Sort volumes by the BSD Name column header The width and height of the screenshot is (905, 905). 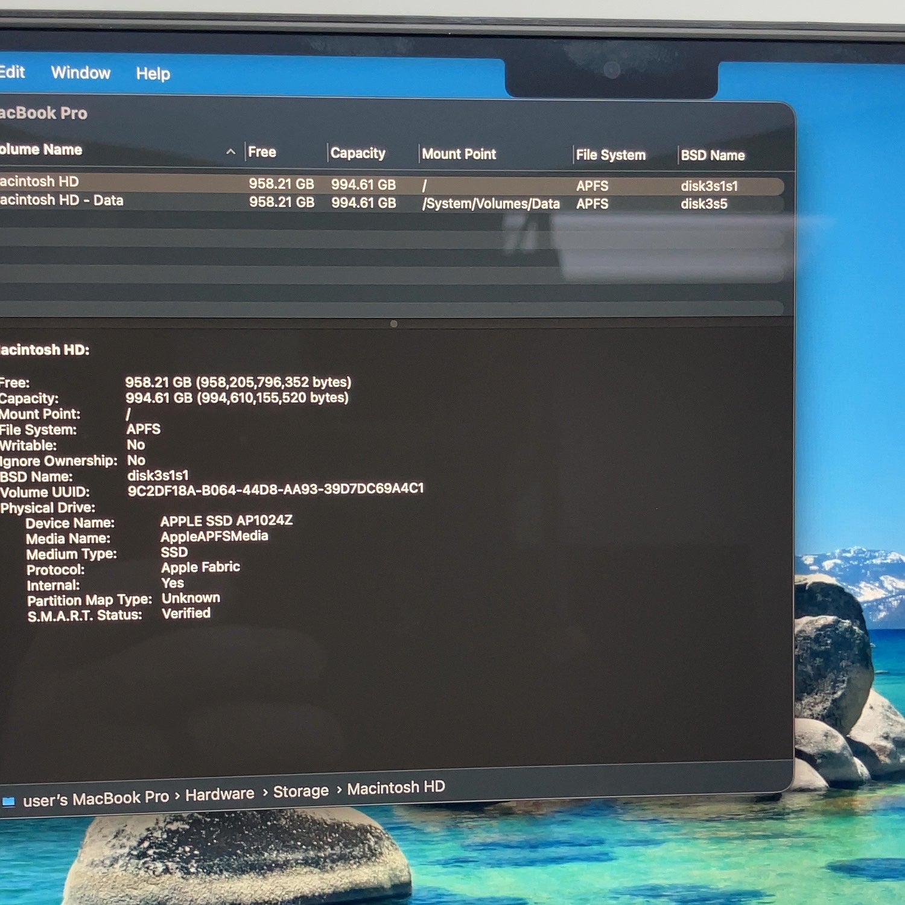pos(713,155)
